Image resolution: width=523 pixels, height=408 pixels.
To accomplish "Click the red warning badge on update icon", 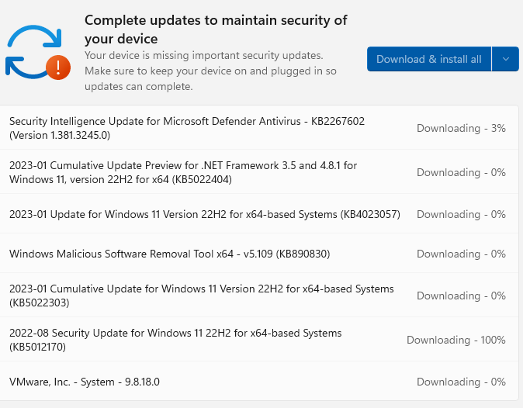I will click(58, 67).
